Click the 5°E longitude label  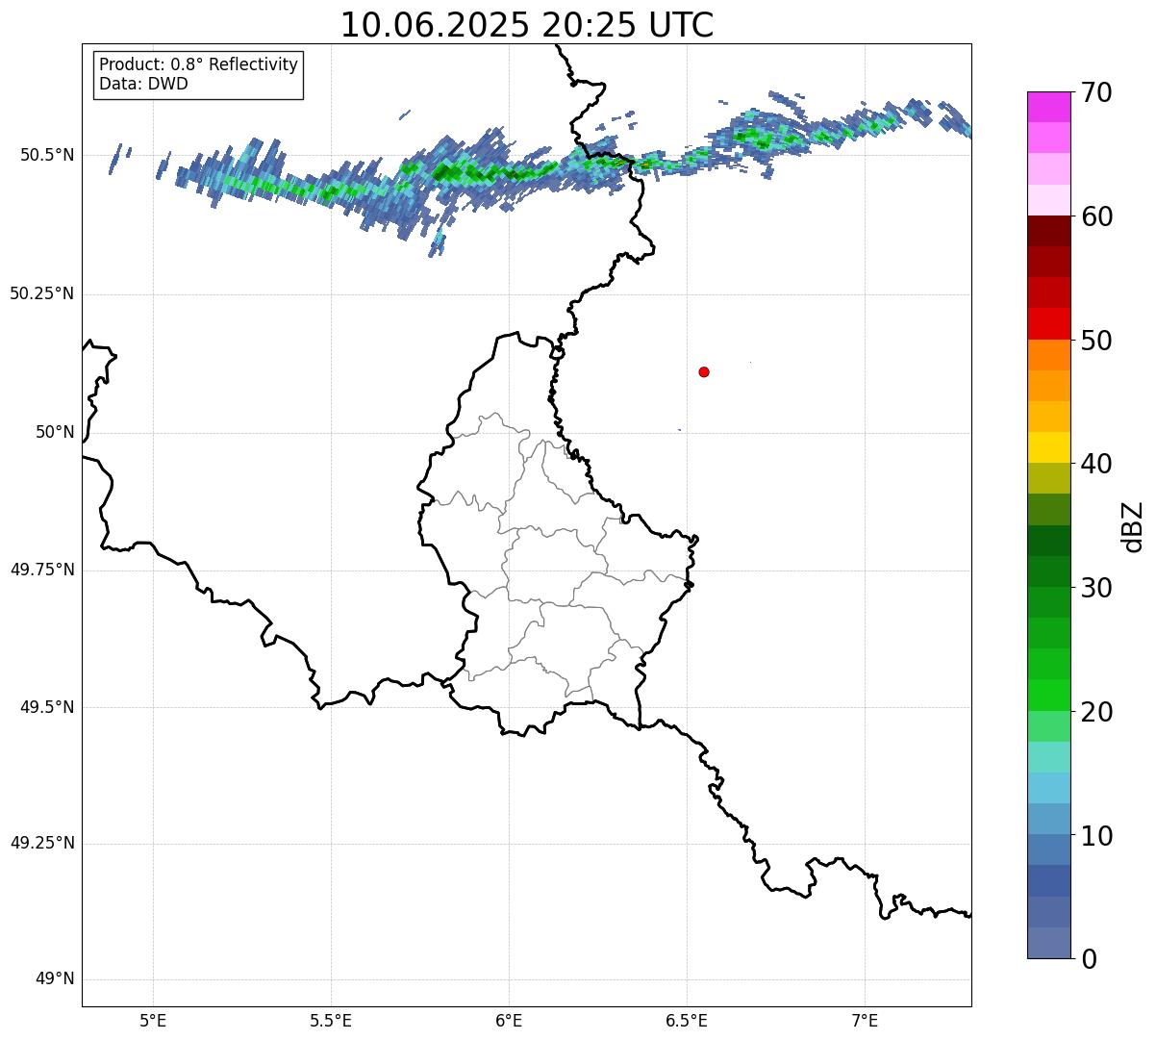tap(153, 1021)
